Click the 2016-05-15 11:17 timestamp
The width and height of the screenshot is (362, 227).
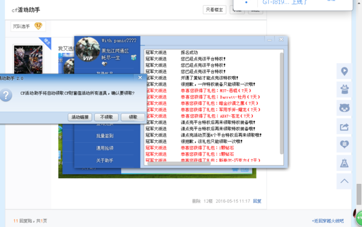coord(233,201)
